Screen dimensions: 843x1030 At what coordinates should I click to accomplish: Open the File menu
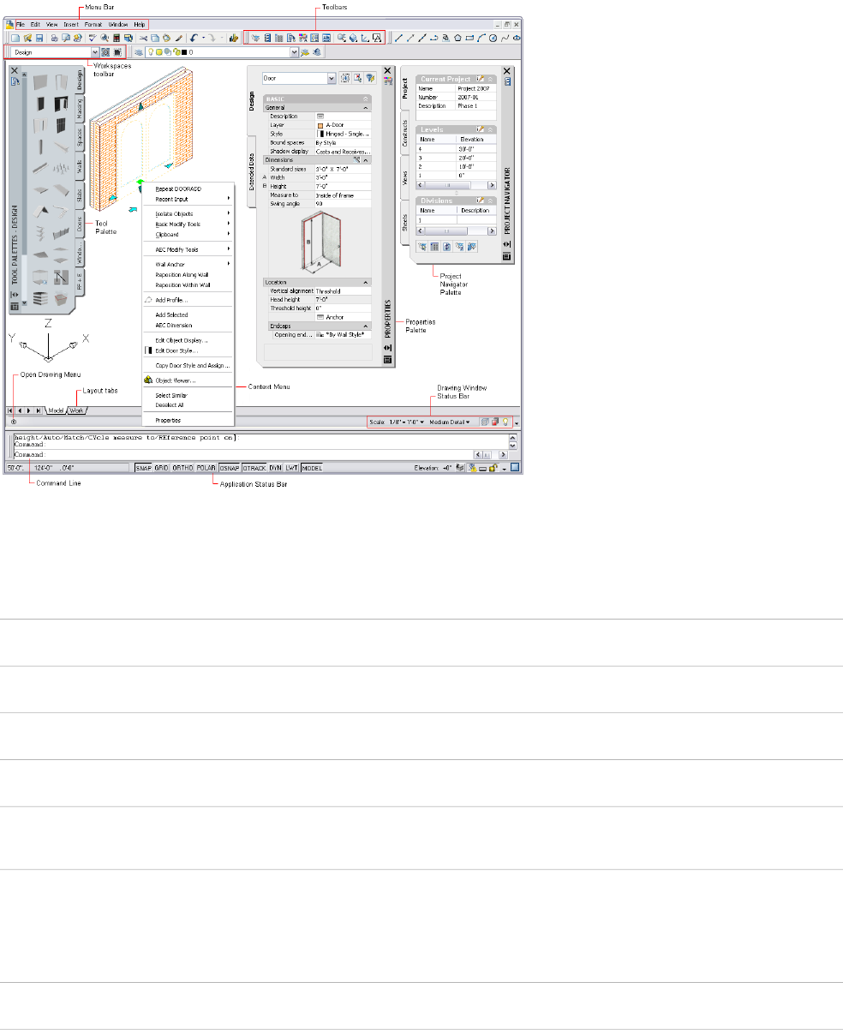tap(21, 24)
